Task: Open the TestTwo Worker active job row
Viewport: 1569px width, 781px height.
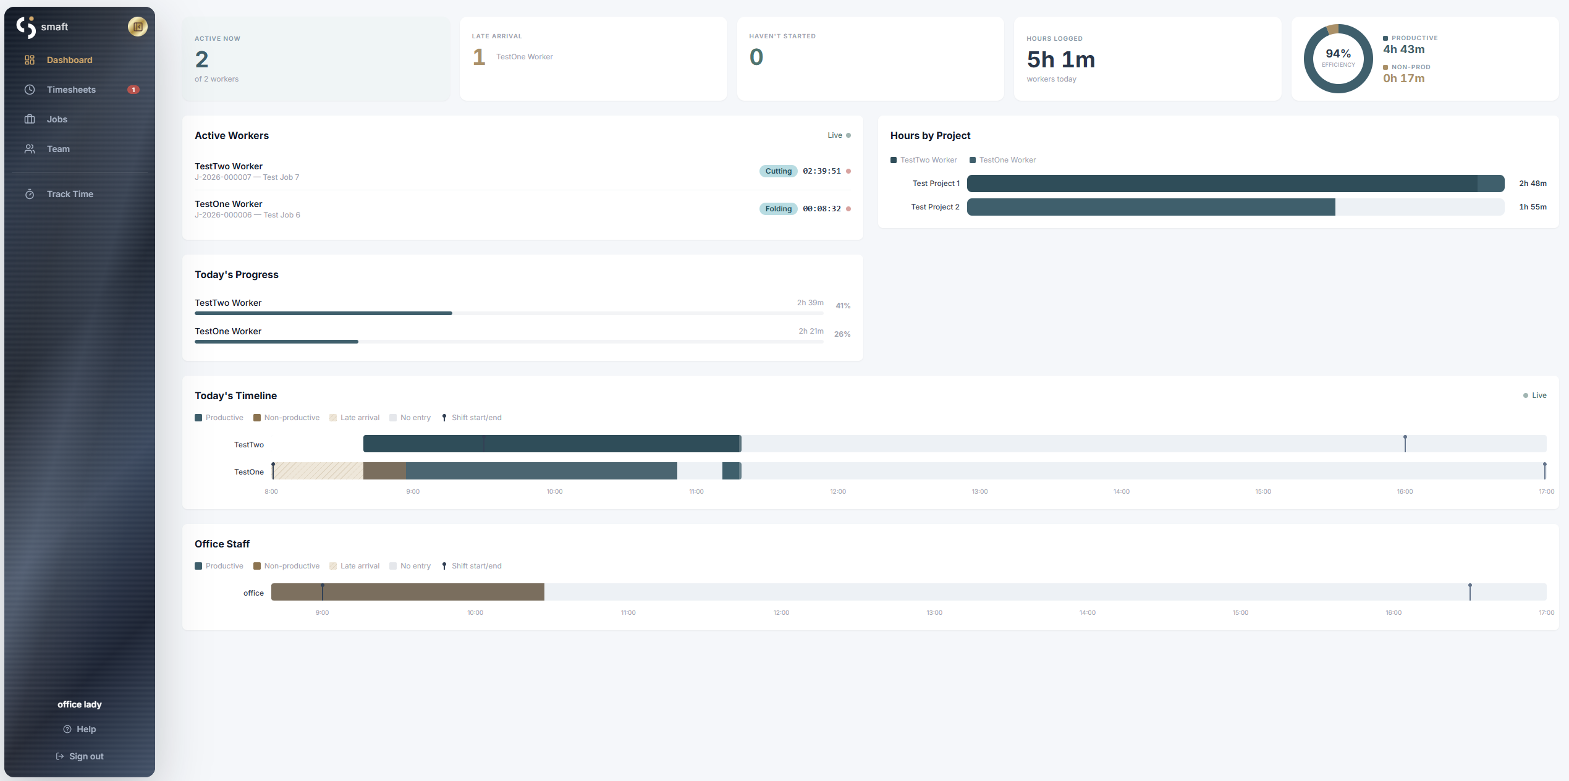Action: [x=522, y=171]
